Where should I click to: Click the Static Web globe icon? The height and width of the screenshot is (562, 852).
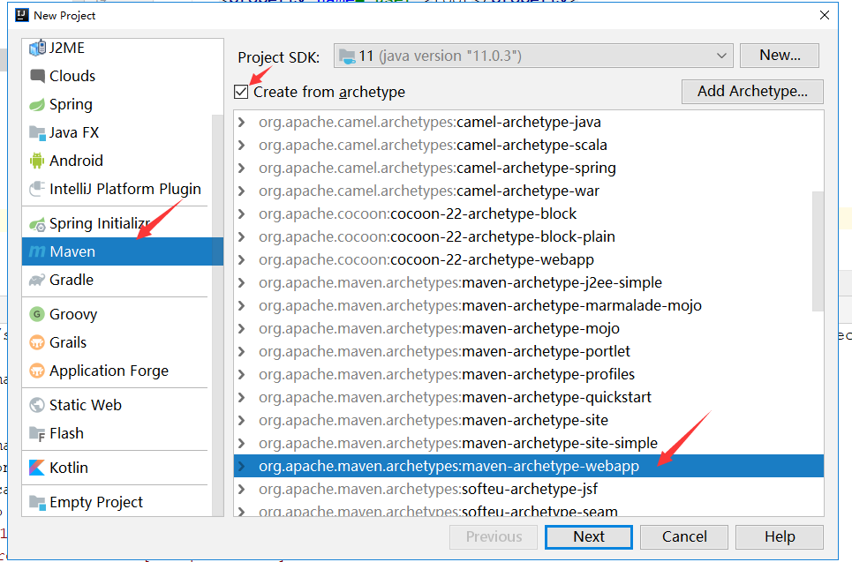point(37,405)
